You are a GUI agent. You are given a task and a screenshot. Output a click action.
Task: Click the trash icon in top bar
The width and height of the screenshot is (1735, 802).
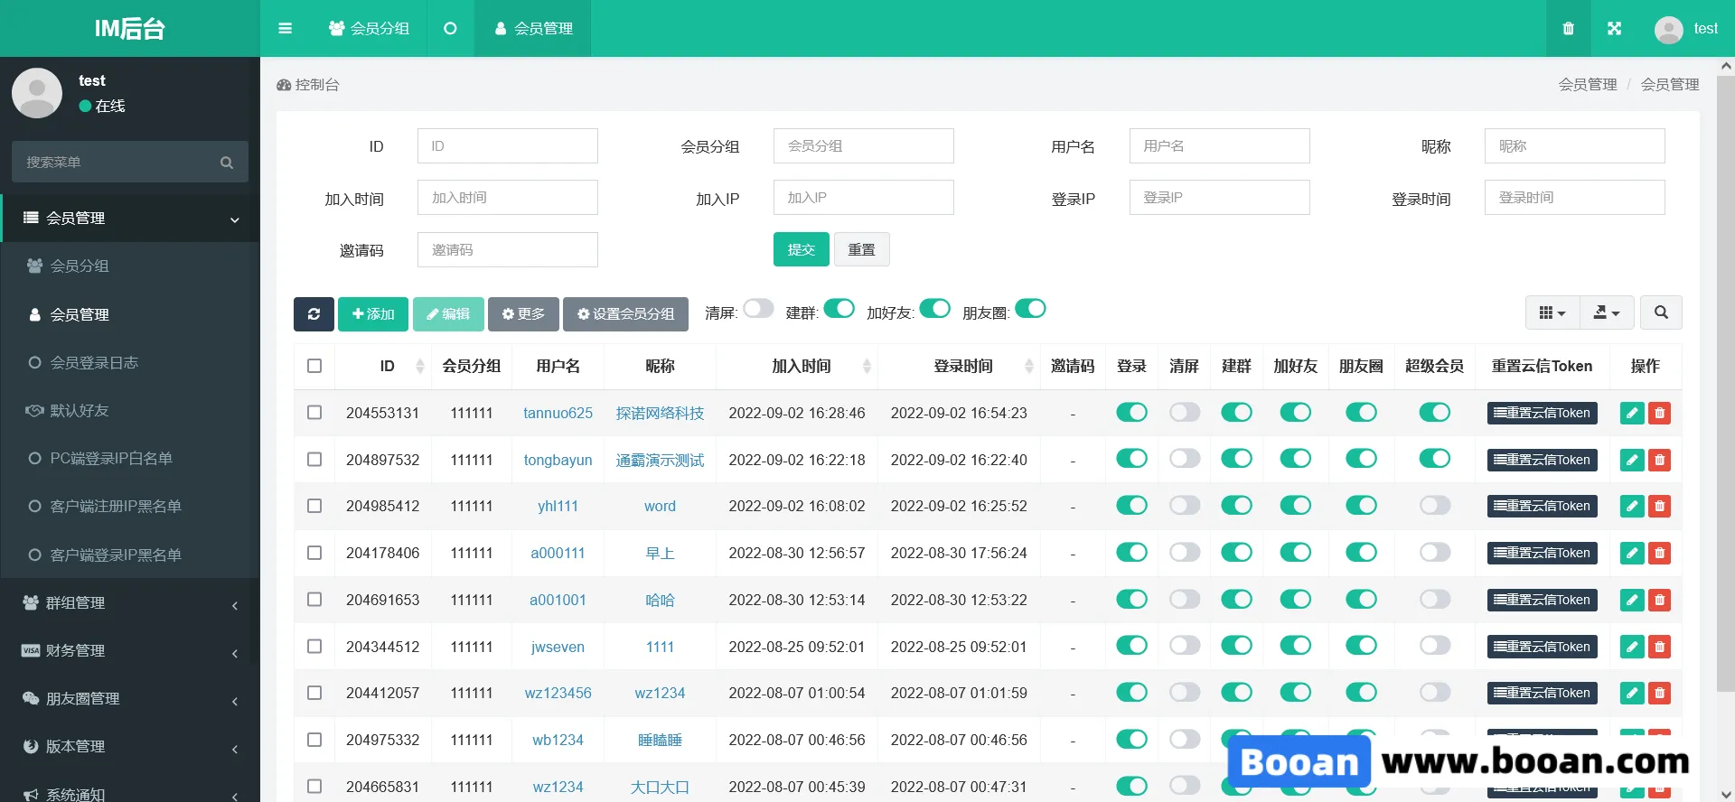[1569, 28]
